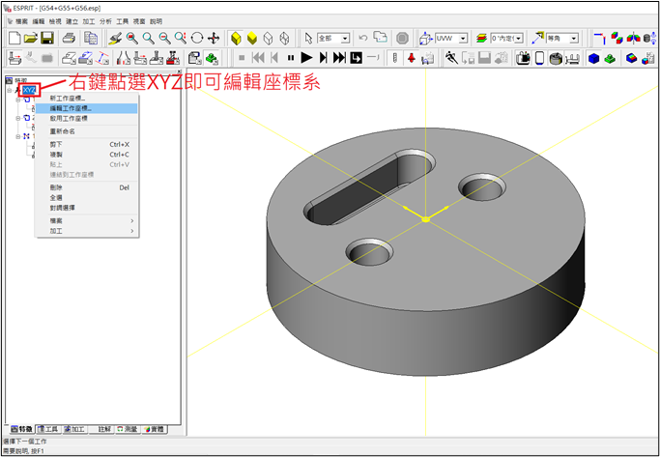
Task: Open file with the folder icon
Action: click(30, 38)
